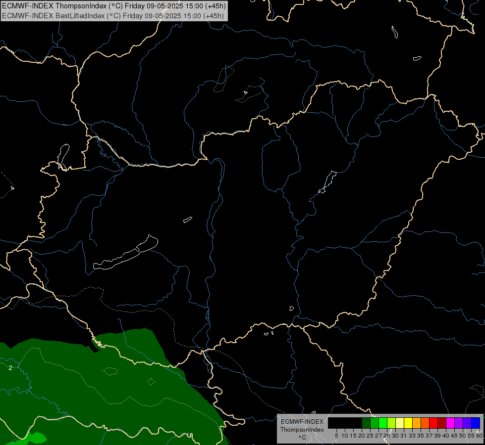
Task: Select the bright red 37–39 legend swatch
Action: pyautogui.click(x=433, y=423)
